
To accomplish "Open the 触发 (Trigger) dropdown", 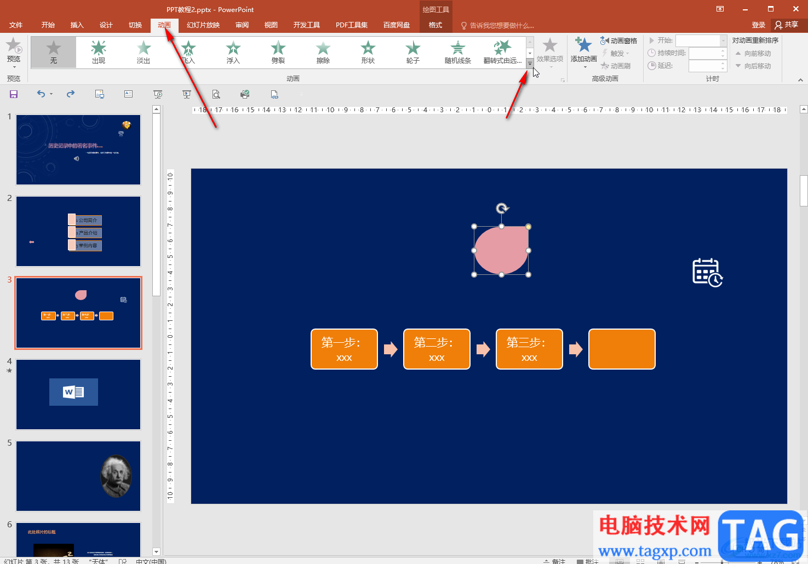I will [616, 53].
